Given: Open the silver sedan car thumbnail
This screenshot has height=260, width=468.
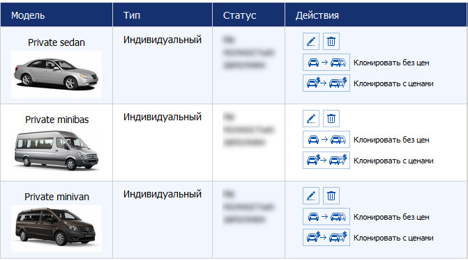Looking at the screenshot, I should click(56, 74).
